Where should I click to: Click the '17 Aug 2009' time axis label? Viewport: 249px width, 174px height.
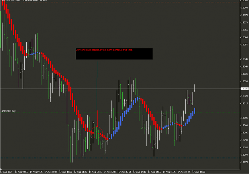click(x=6, y=172)
